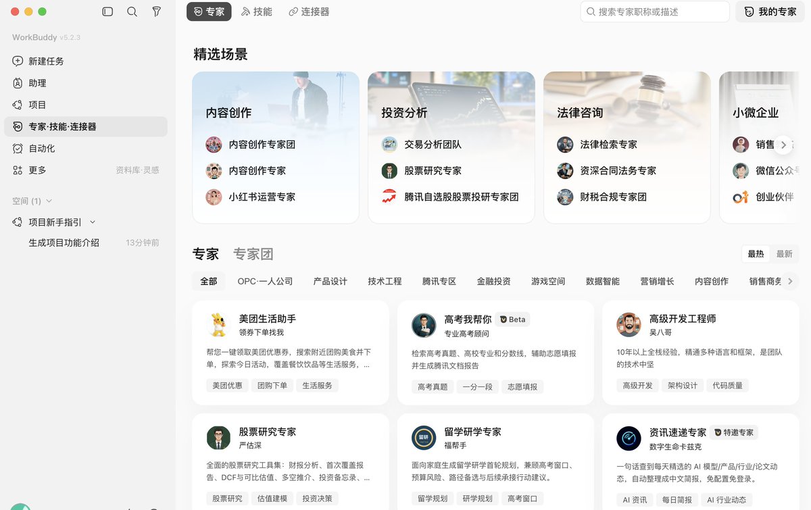This screenshot has height=510, width=811.
Task: Expand the 空间 (1) section chevron
Action: [49, 201]
